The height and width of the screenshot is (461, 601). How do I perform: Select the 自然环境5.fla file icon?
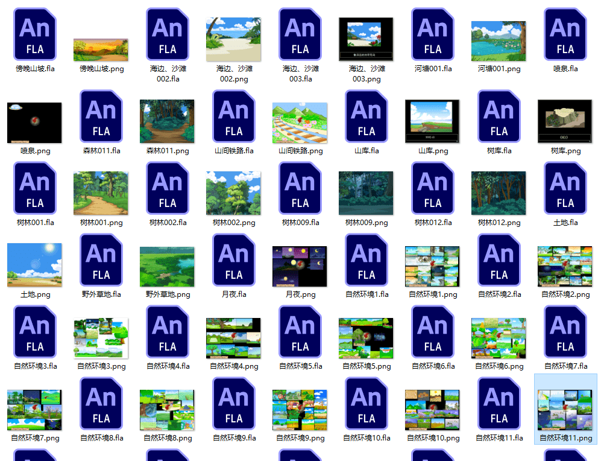[x=300, y=332]
